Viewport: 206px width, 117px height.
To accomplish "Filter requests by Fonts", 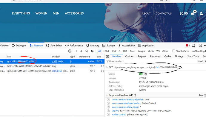I will point(133,51).
